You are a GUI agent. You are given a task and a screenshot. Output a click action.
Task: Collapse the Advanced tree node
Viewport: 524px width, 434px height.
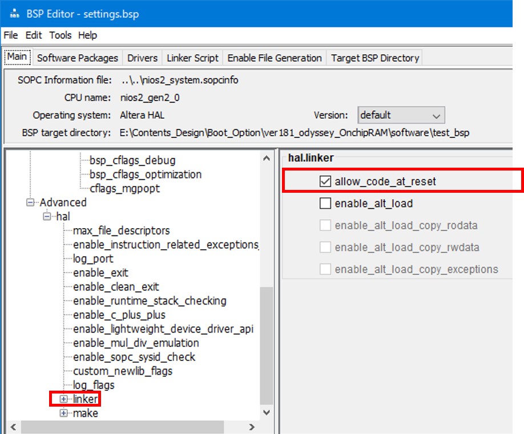pos(30,202)
